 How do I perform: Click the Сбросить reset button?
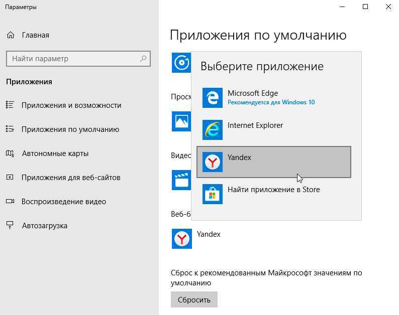pyautogui.click(x=194, y=299)
